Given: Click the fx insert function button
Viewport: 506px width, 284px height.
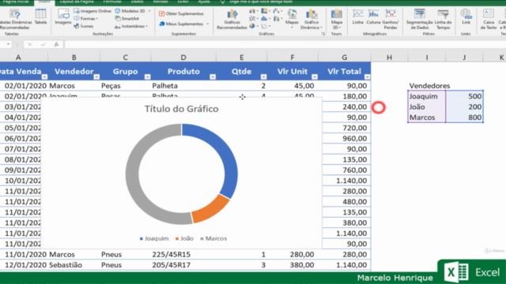Looking at the screenshot, I should click(x=56, y=44).
